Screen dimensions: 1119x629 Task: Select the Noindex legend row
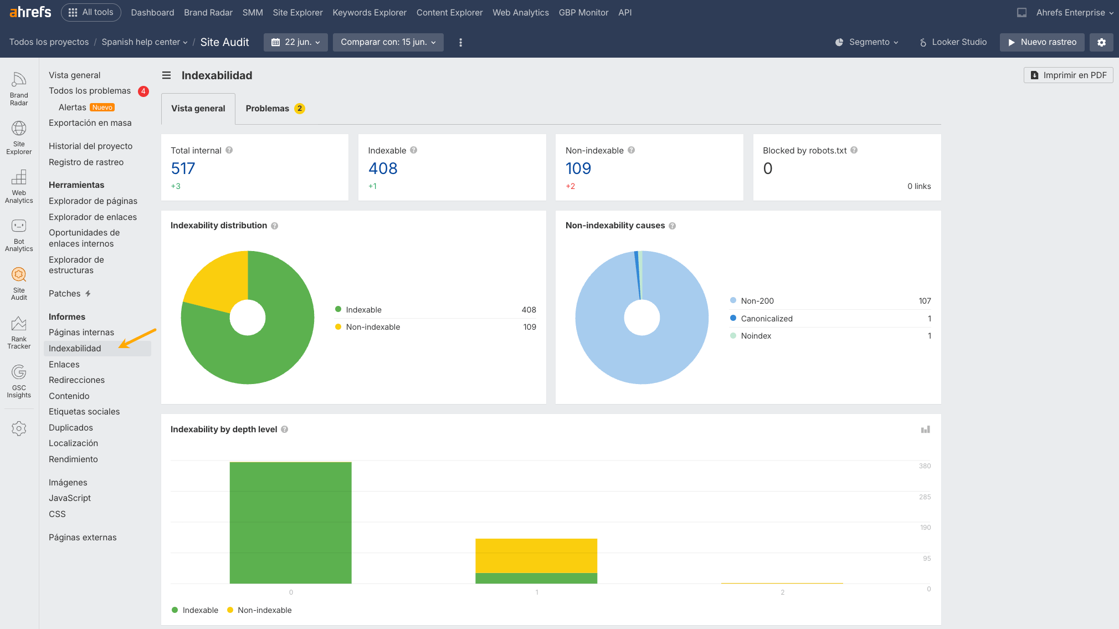(x=830, y=336)
